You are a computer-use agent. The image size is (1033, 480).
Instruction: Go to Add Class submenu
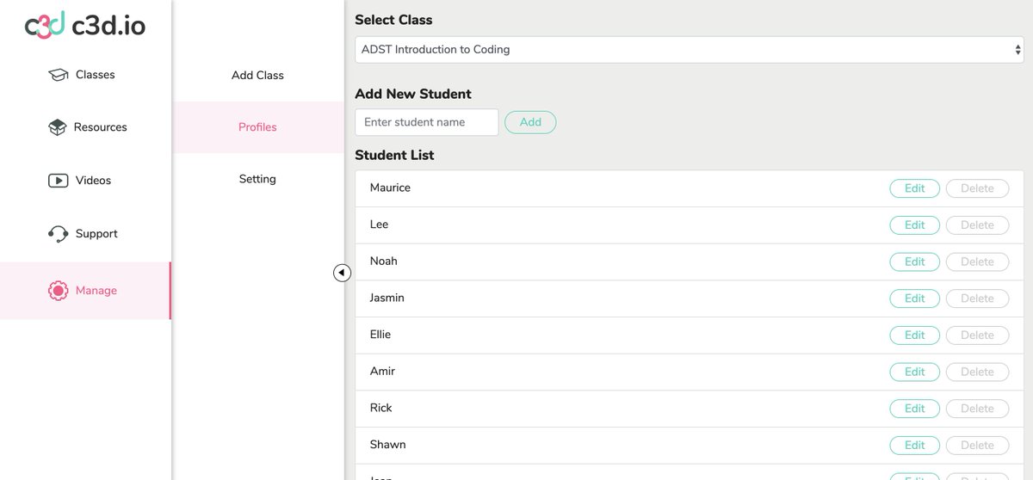click(x=257, y=75)
